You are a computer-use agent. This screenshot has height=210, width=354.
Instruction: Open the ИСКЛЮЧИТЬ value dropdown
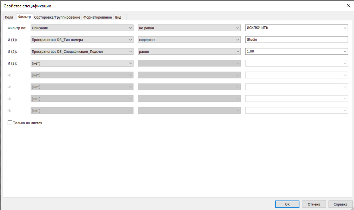[x=296, y=28]
